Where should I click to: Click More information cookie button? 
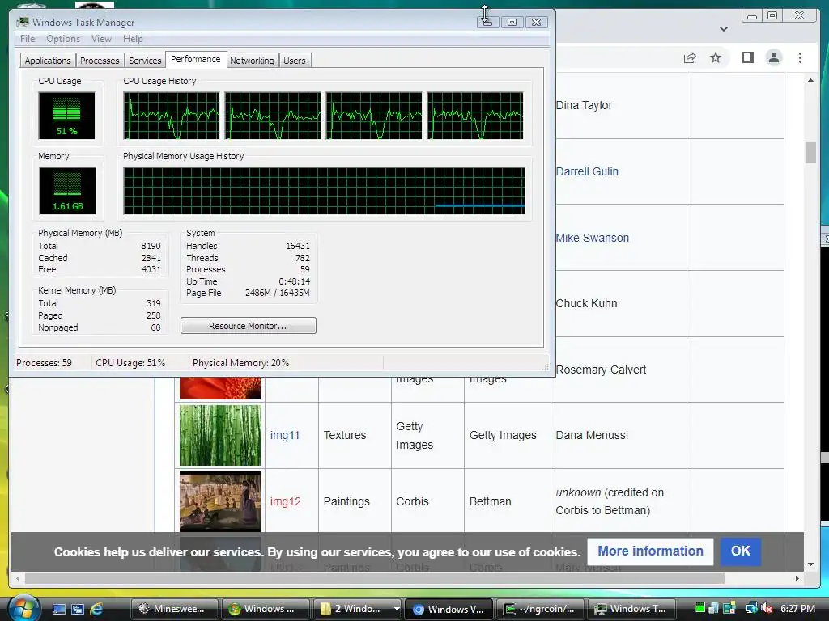coord(650,551)
